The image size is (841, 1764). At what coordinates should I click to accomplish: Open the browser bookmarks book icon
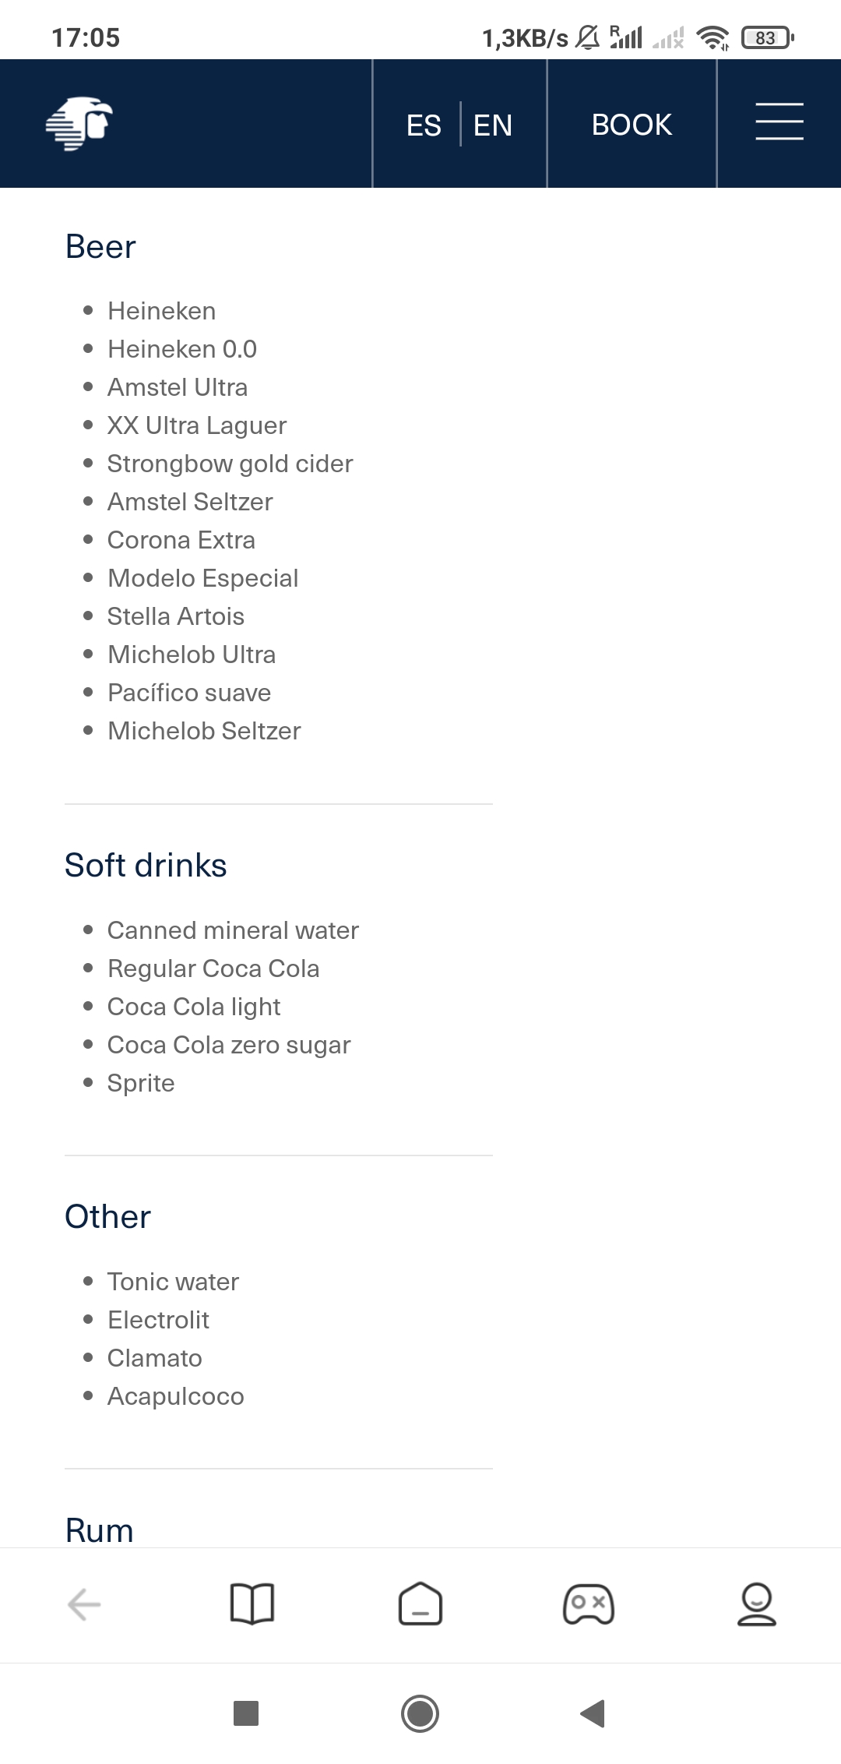[x=252, y=1604]
